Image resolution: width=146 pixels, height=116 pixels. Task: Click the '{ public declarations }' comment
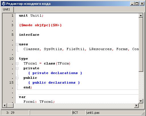click(x=54, y=82)
